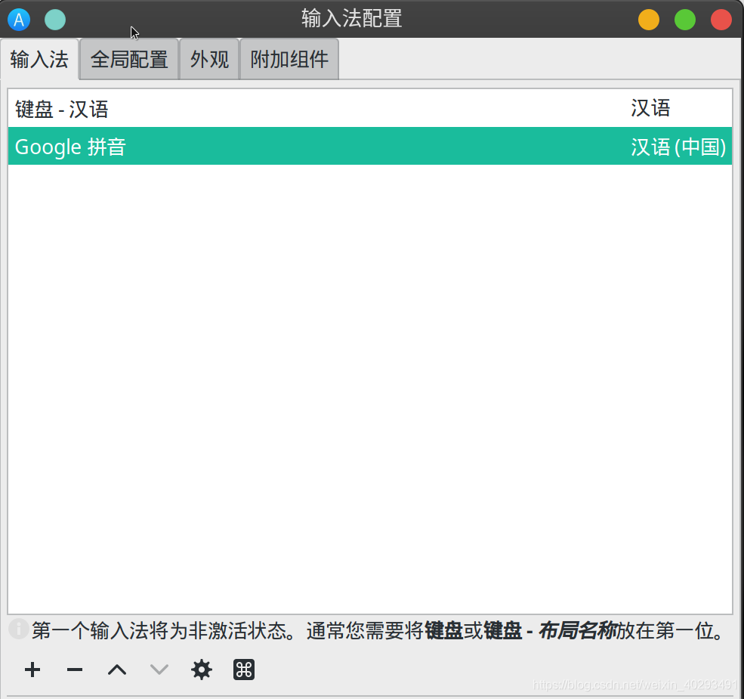Click the 汉语 language label of keyboard row
Screen dimensions: 744x699
coord(650,108)
